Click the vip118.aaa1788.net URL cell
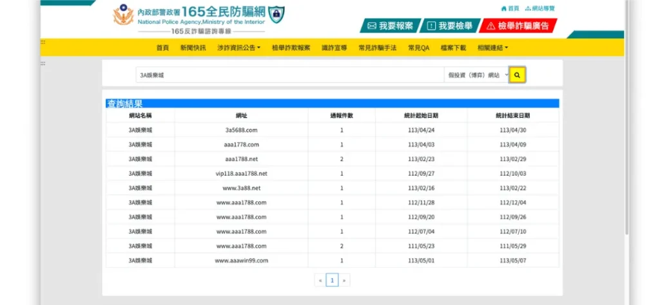 [x=241, y=174]
